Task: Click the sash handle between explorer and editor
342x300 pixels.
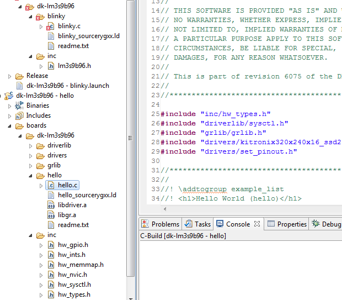Action: click(x=137, y=150)
